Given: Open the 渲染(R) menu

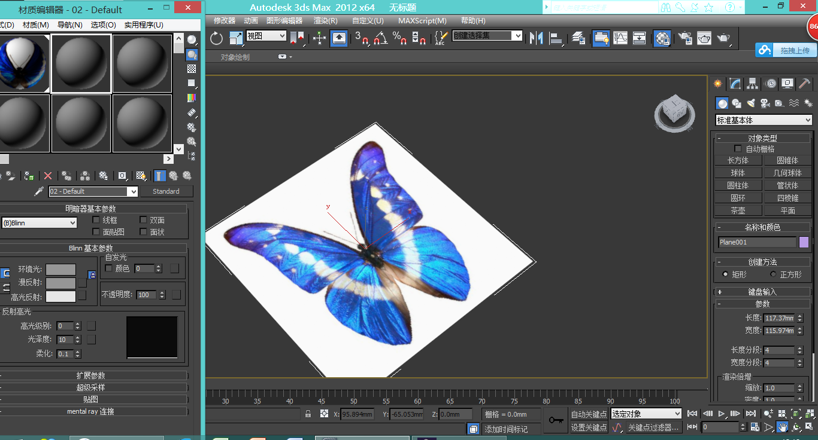Looking at the screenshot, I should tap(326, 21).
